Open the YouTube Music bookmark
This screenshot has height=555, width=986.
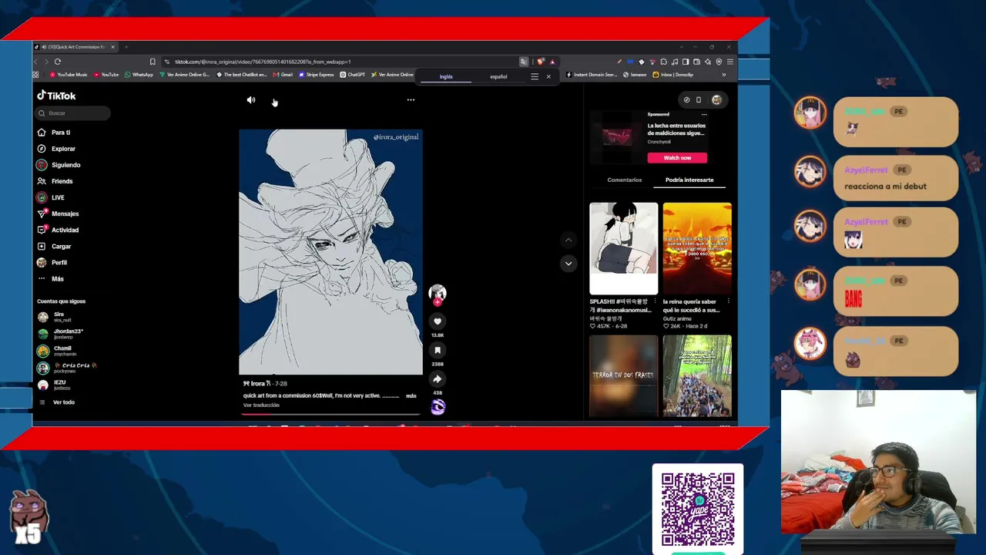pyautogui.click(x=68, y=75)
